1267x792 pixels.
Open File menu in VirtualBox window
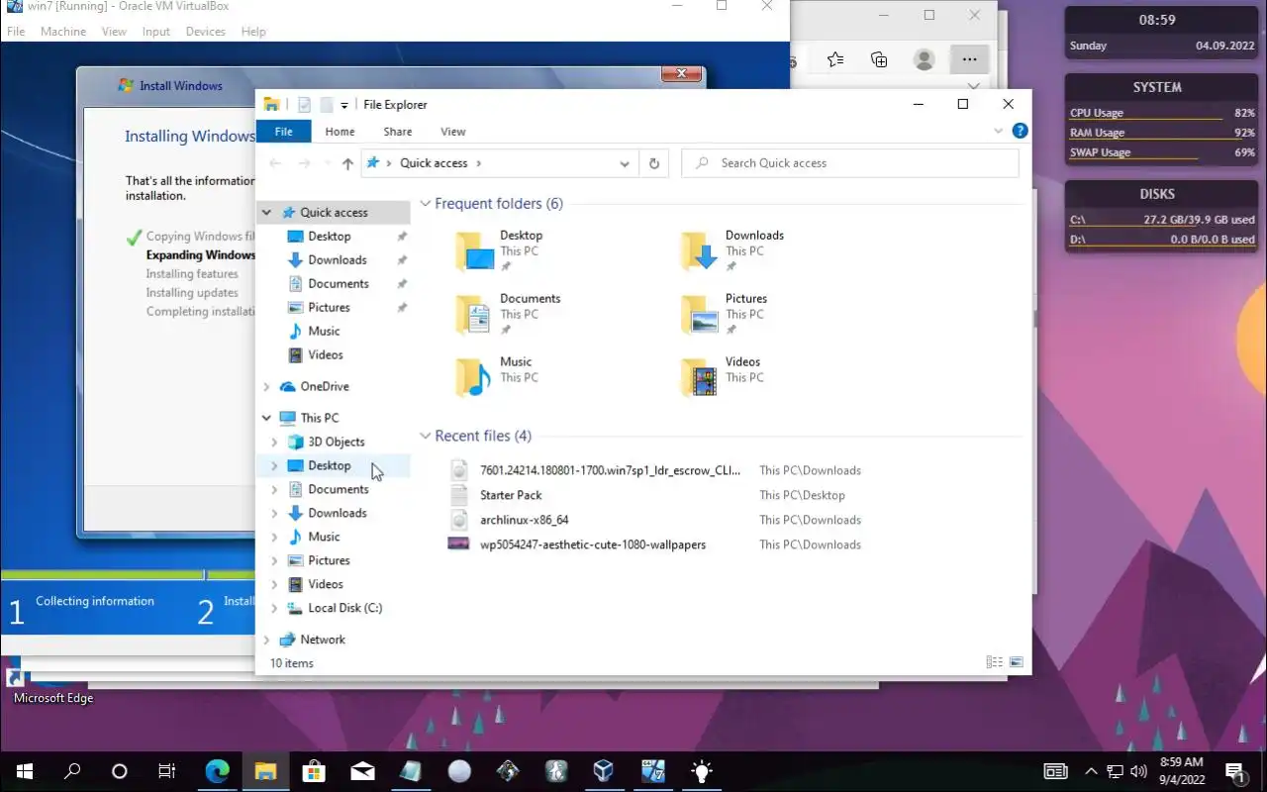tap(16, 32)
